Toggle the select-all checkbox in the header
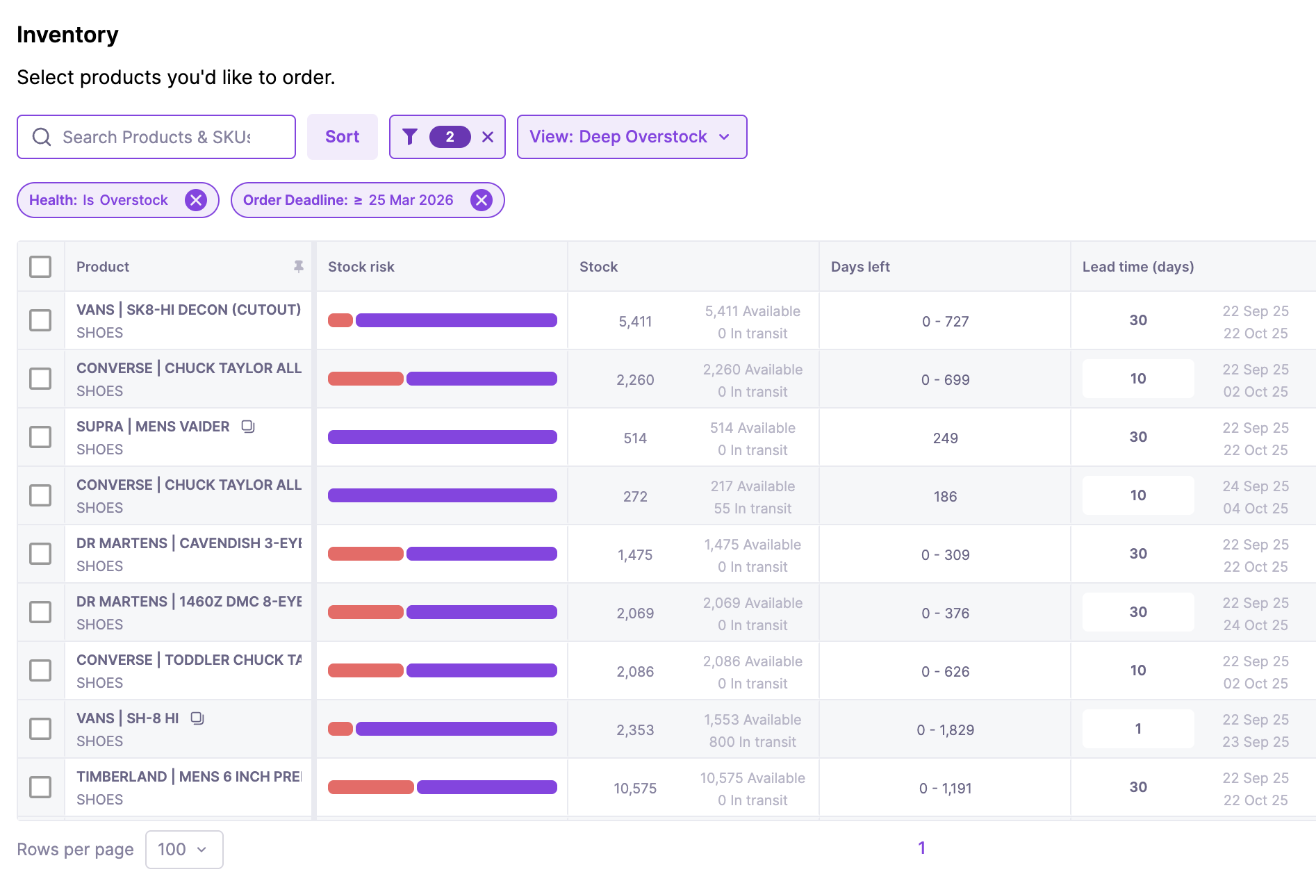Viewport: 1316px width, 874px height. click(x=40, y=266)
